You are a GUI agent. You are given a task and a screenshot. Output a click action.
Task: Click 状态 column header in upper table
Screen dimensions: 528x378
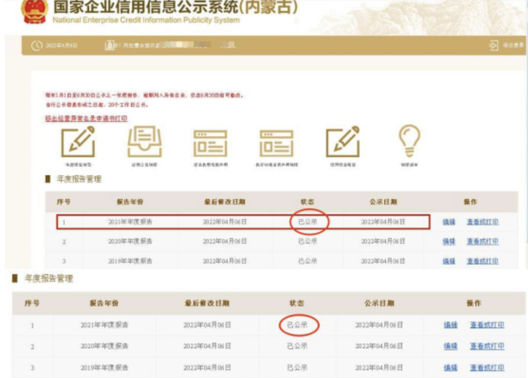coord(308,202)
